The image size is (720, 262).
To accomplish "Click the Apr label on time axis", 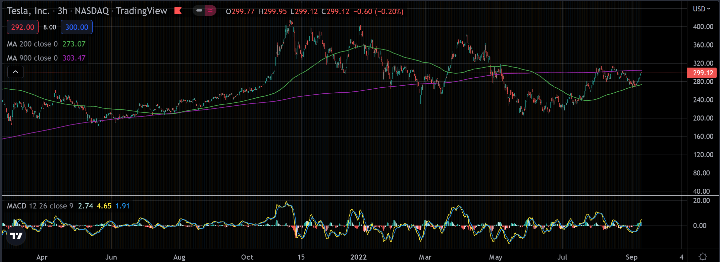I will click(42, 257).
